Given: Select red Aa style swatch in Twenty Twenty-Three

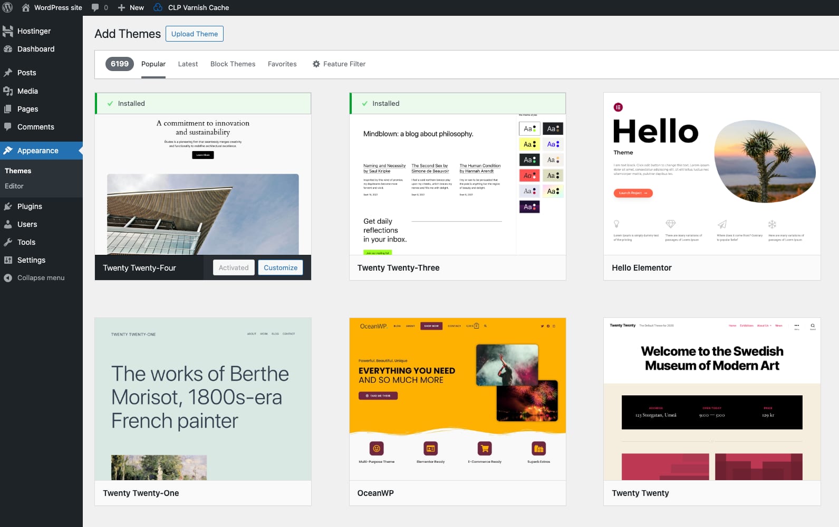Looking at the screenshot, I should coord(529,175).
